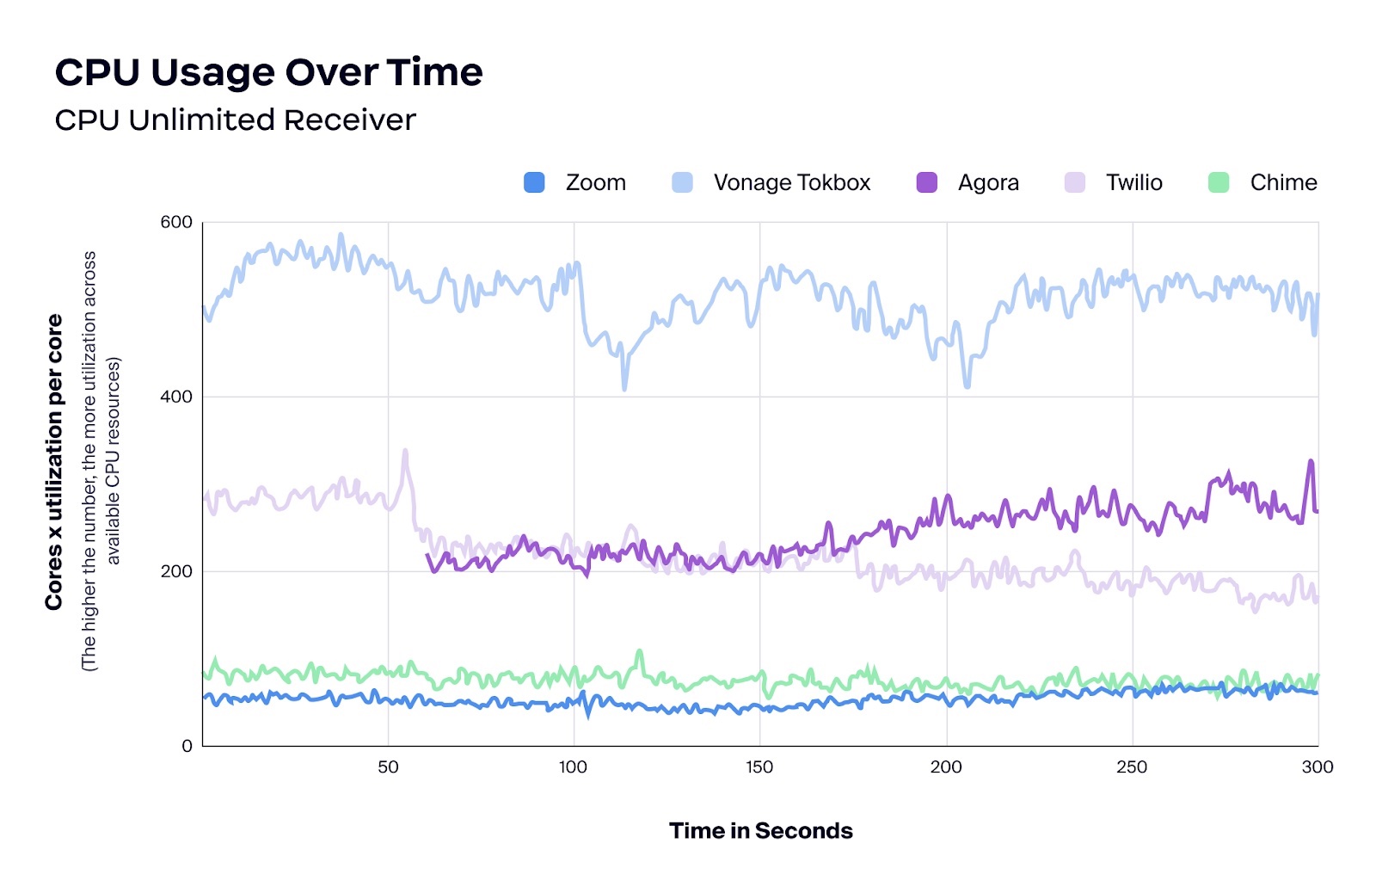Click the 600 y-axis tick label
Image resolution: width=1376 pixels, height=893 pixels.
click(x=176, y=222)
